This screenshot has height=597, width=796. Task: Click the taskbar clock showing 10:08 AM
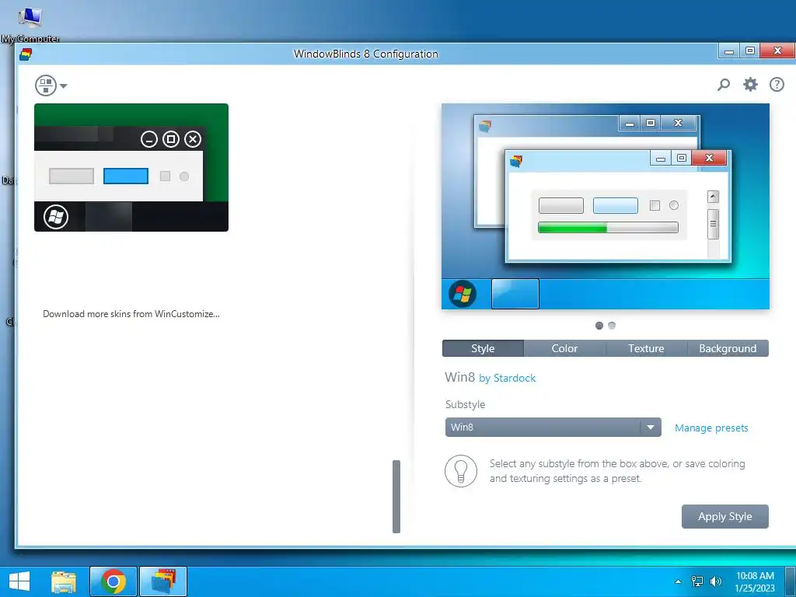coord(755,581)
